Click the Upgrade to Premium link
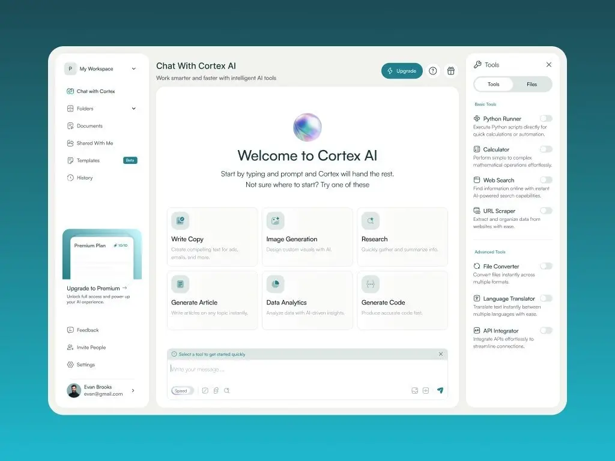This screenshot has width=615, height=461. [x=97, y=288]
